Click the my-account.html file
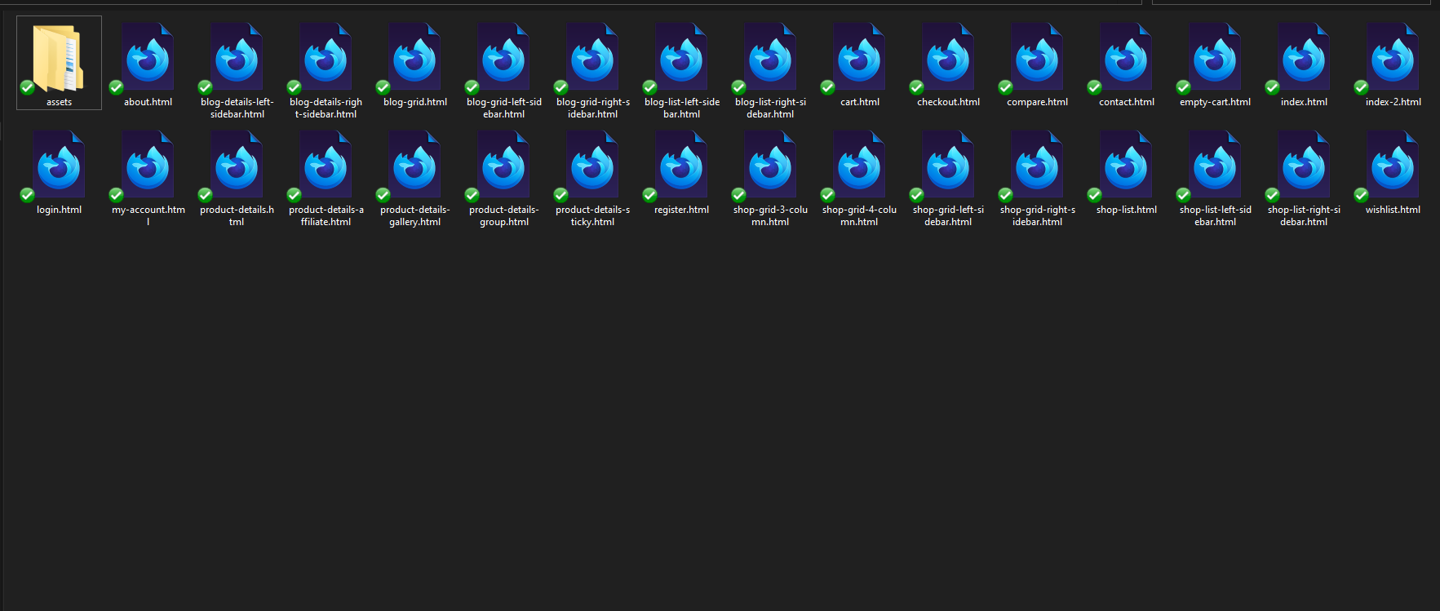 coord(148,166)
